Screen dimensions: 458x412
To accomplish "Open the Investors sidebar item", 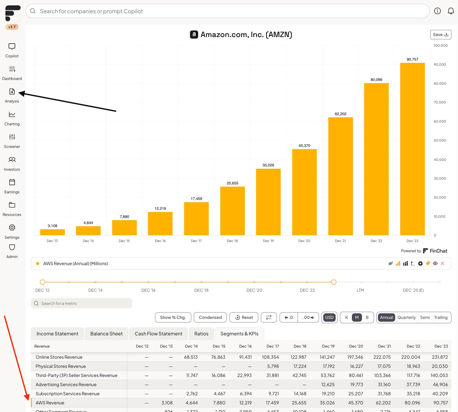I will pyautogui.click(x=12, y=164).
